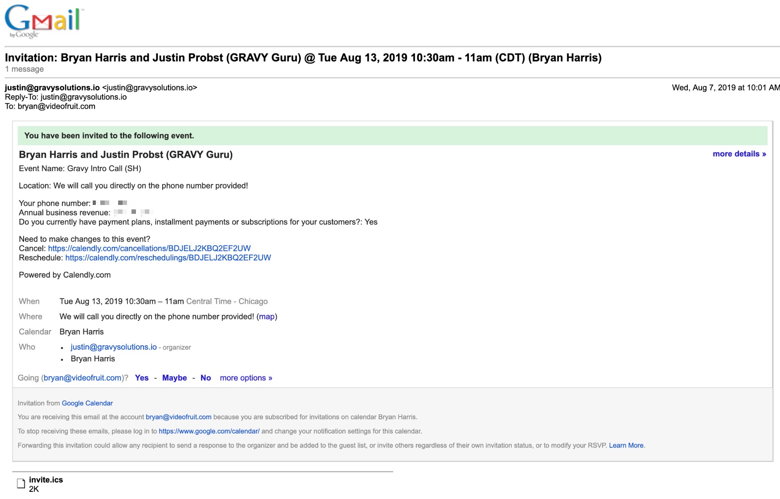Open the map link next to Where
This screenshot has height=499, width=780.
[267, 316]
